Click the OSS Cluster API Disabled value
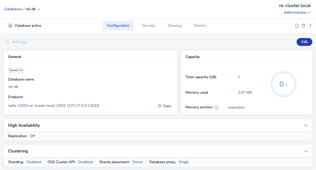The width and height of the screenshot is (316, 170). (x=85, y=162)
